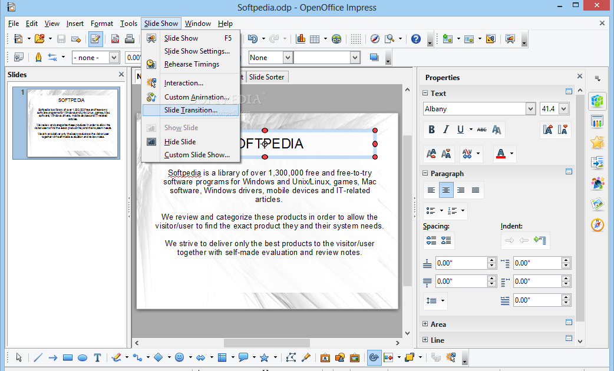Screen dimensions: 614x371
Task: Toggle text shadow button
Action: [x=497, y=130]
